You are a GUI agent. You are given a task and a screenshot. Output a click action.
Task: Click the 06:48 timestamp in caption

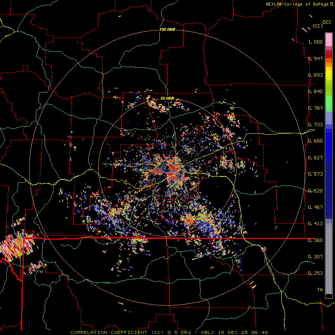click(x=259, y=332)
